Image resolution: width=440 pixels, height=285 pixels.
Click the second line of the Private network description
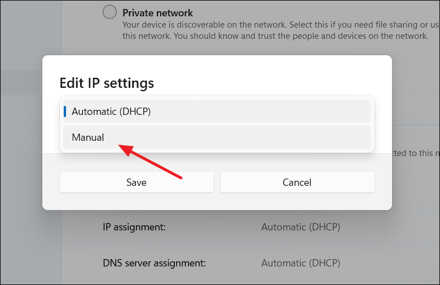pos(275,36)
